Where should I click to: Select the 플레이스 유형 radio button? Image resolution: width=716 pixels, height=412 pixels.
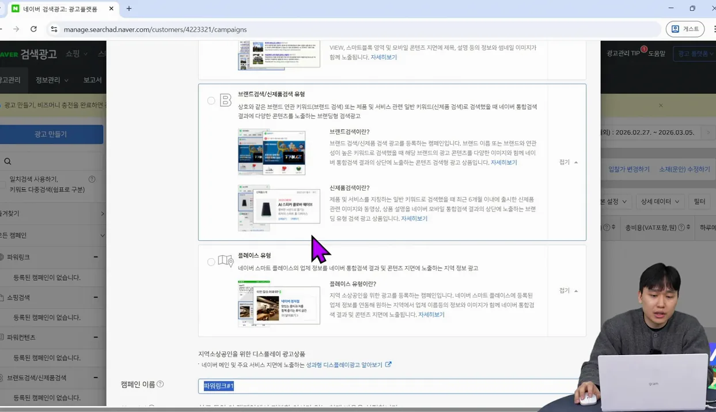211,262
